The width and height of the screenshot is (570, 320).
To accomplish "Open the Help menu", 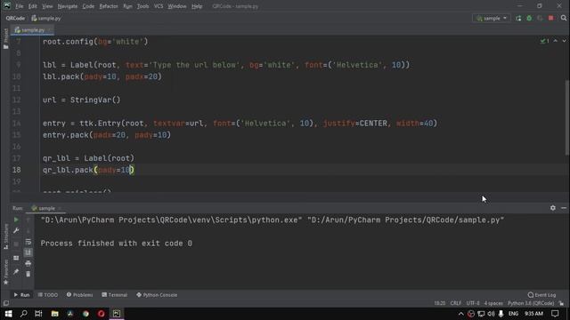I will pos(197,6).
